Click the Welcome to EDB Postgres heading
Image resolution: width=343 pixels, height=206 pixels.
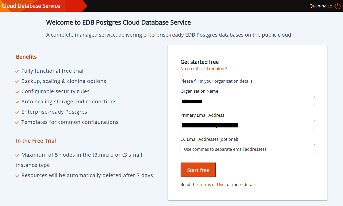point(118,23)
